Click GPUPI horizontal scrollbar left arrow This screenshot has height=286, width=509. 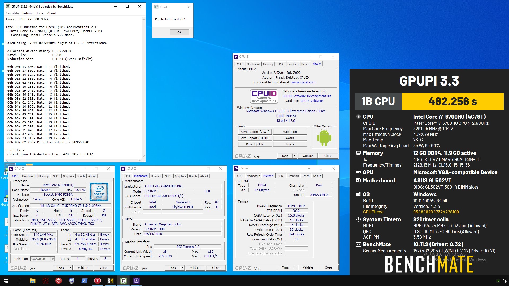pos(7,160)
